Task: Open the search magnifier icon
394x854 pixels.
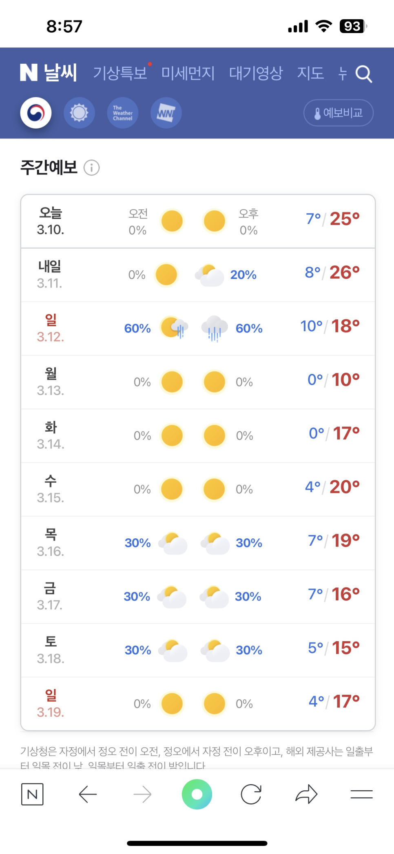Action: coord(363,74)
